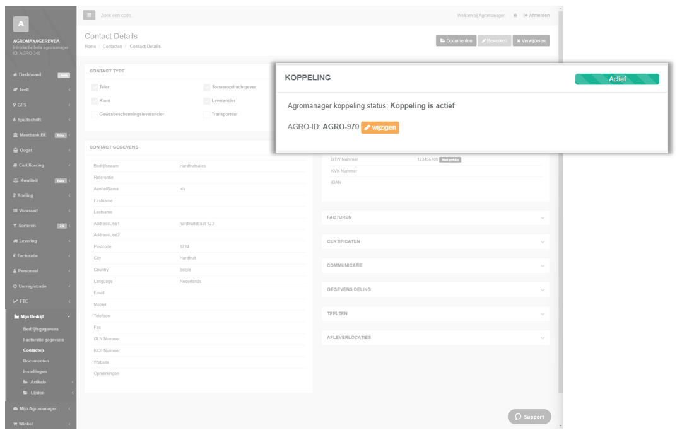
Task: Click the green Actief status bar
Action: pos(617,79)
